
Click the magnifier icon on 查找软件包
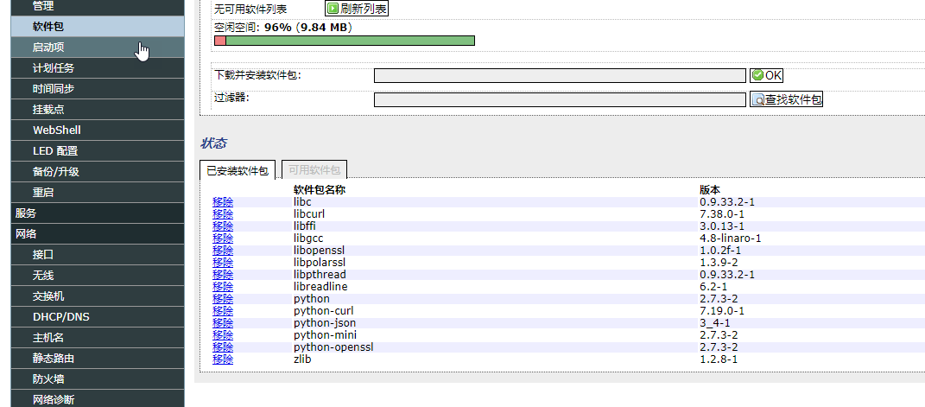tap(758, 99)
